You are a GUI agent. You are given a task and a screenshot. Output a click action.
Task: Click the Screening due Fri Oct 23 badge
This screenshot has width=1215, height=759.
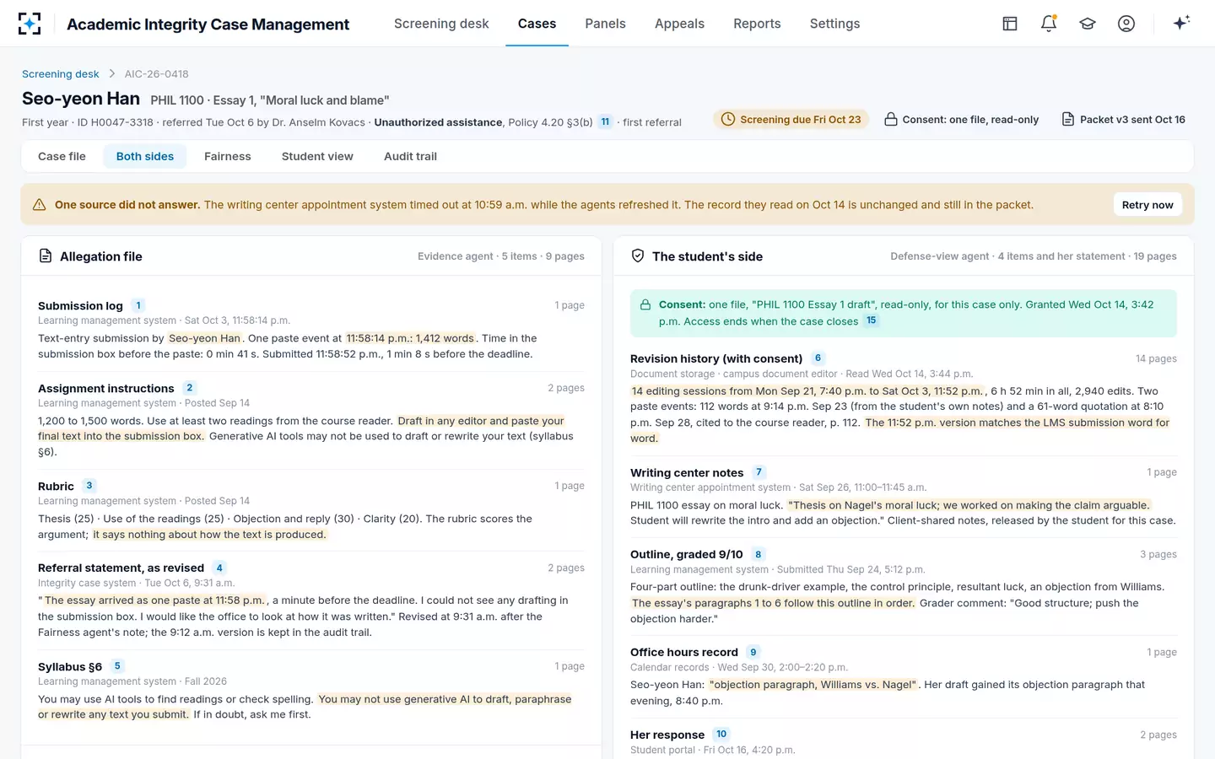pyautogui.click(x=791, y=119)
